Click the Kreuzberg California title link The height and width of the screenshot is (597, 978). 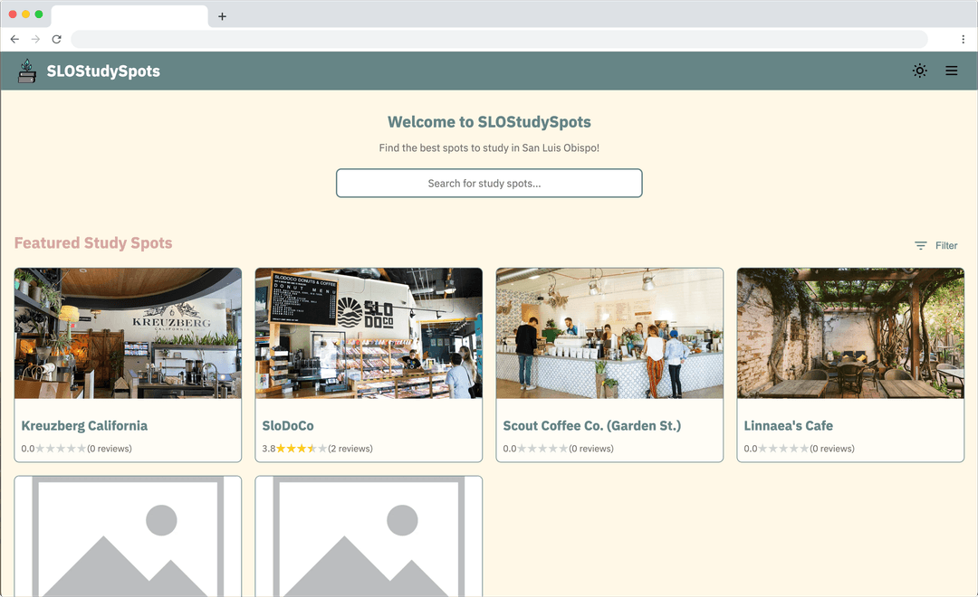(84, 425)
